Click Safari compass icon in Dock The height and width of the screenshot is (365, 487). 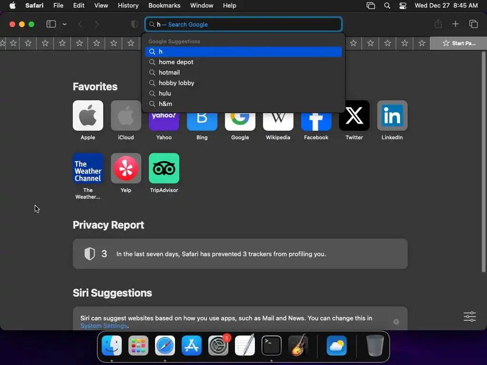165,346
